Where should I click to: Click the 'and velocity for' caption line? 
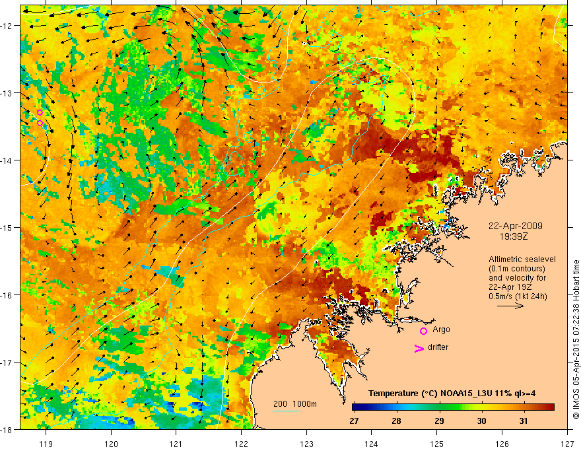coord(517,278)
